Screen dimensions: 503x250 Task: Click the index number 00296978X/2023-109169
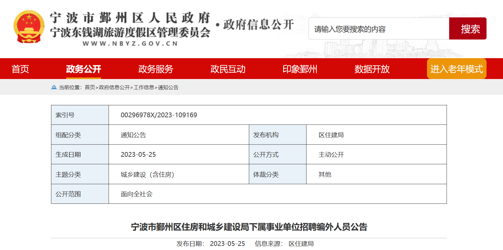click(159, 115)
